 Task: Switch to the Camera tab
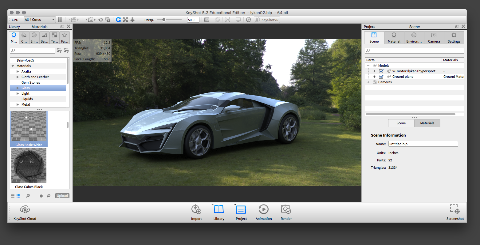434,38
